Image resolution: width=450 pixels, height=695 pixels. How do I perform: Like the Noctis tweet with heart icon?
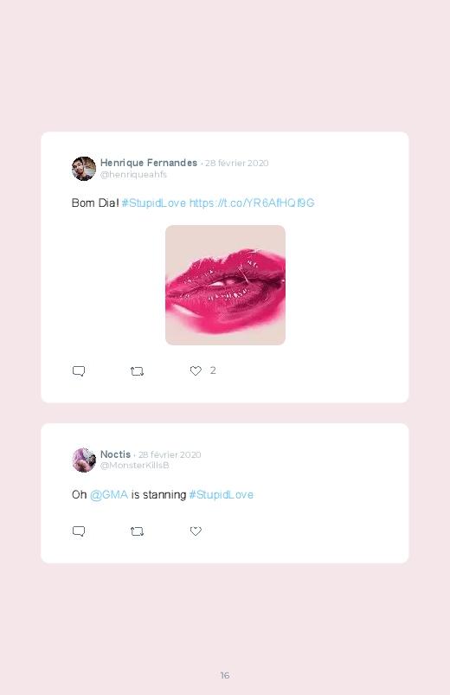pyautogui.click(x=196, y=531)
